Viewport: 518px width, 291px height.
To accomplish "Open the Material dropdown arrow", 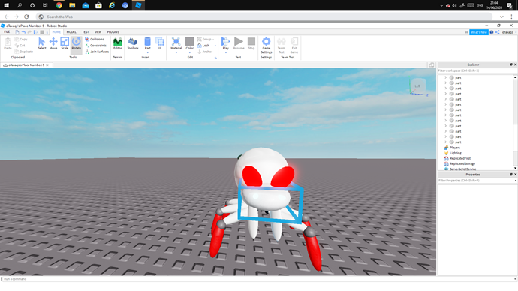I will 176,52.
